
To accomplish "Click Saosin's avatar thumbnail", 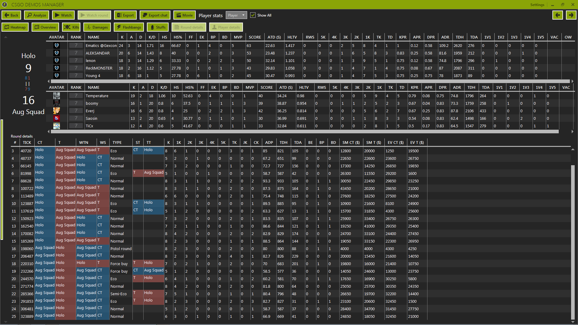I will pyautogui.click(x=57, y=118).
